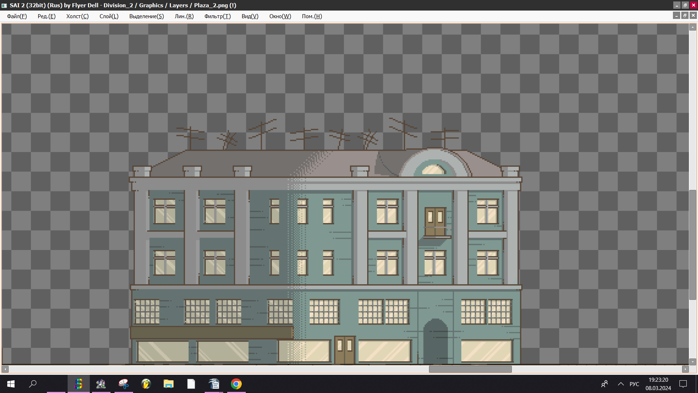Click the SAI 2 taskbar icon
Screen dimensions: 698x393
point(79,384)
